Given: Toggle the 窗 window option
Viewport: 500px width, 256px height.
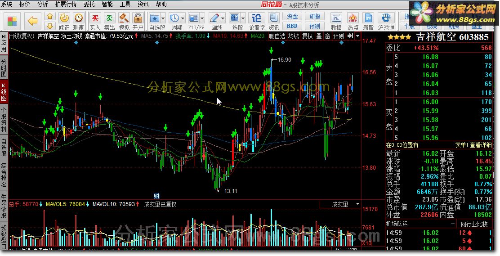Looking at the screenshot, I should pos(327,36).
